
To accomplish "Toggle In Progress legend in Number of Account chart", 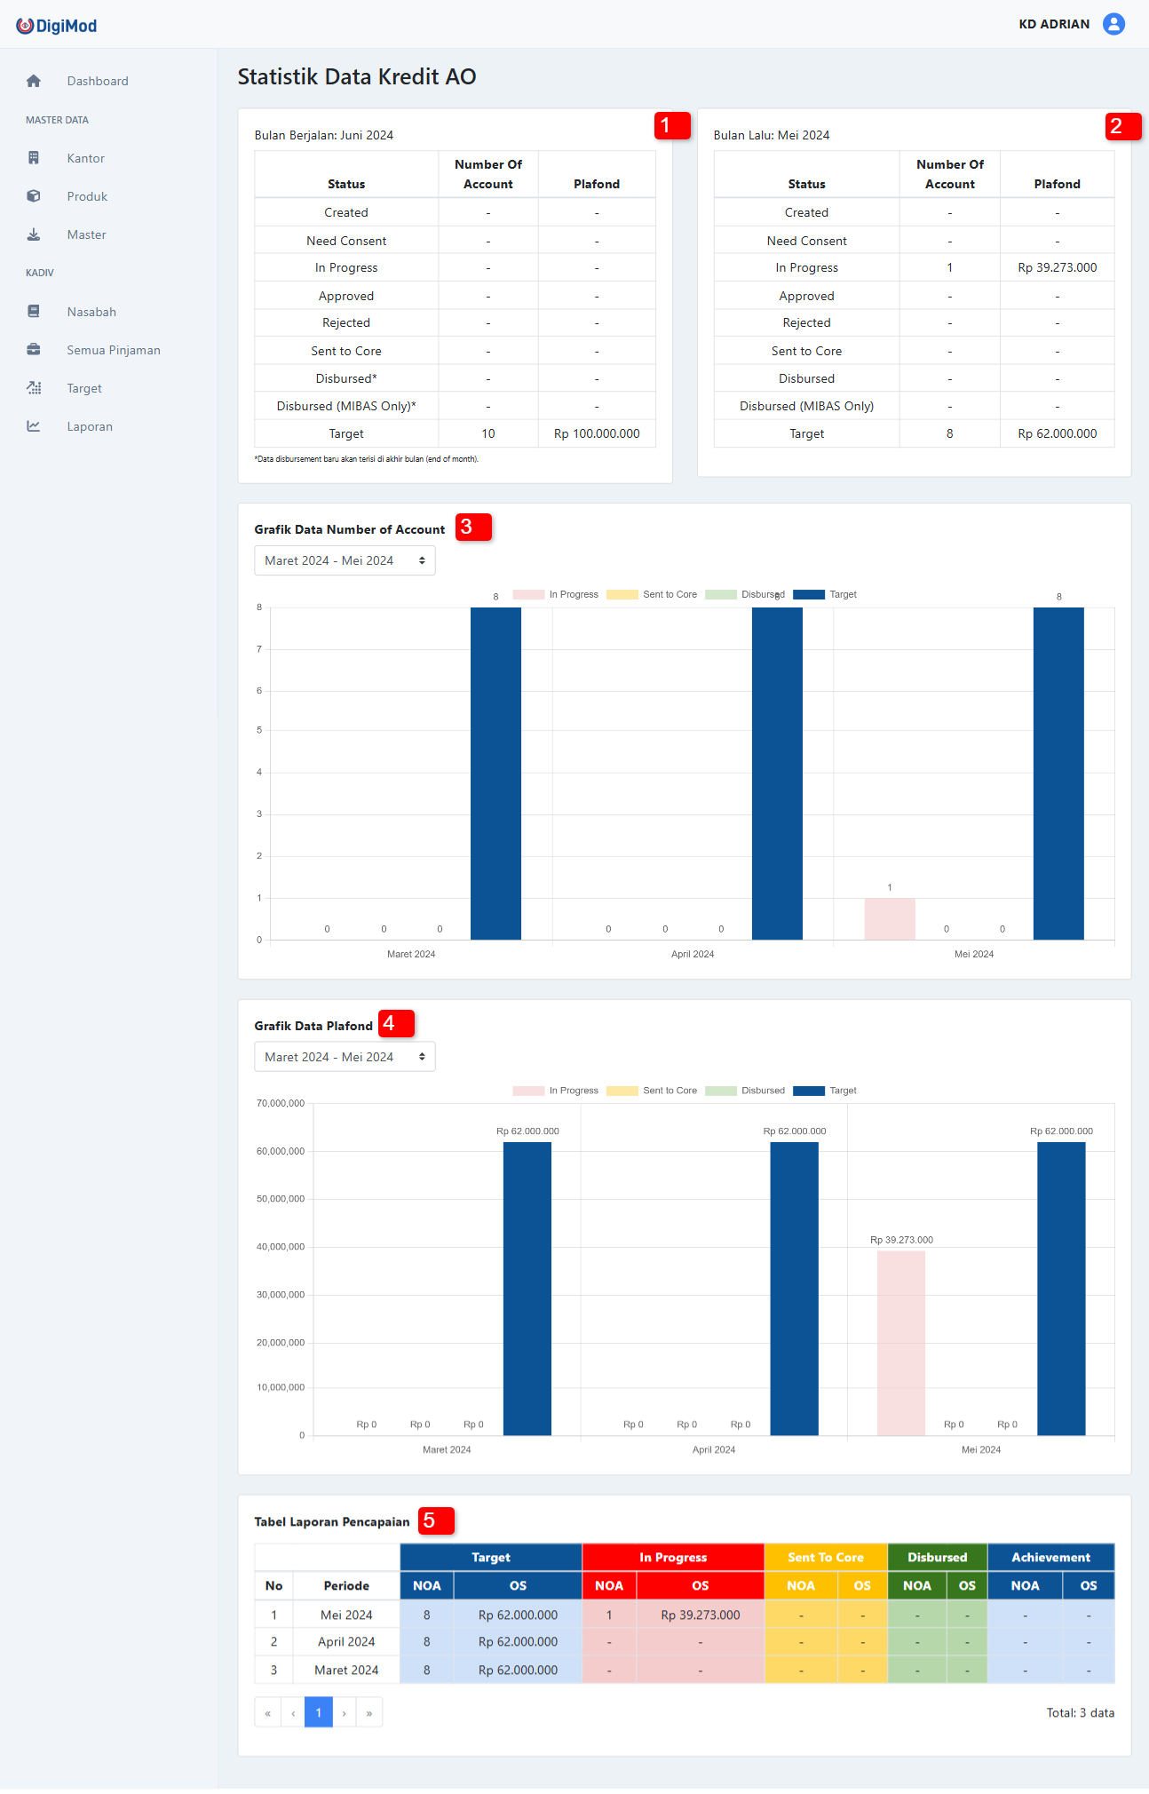I will (556, 595).
